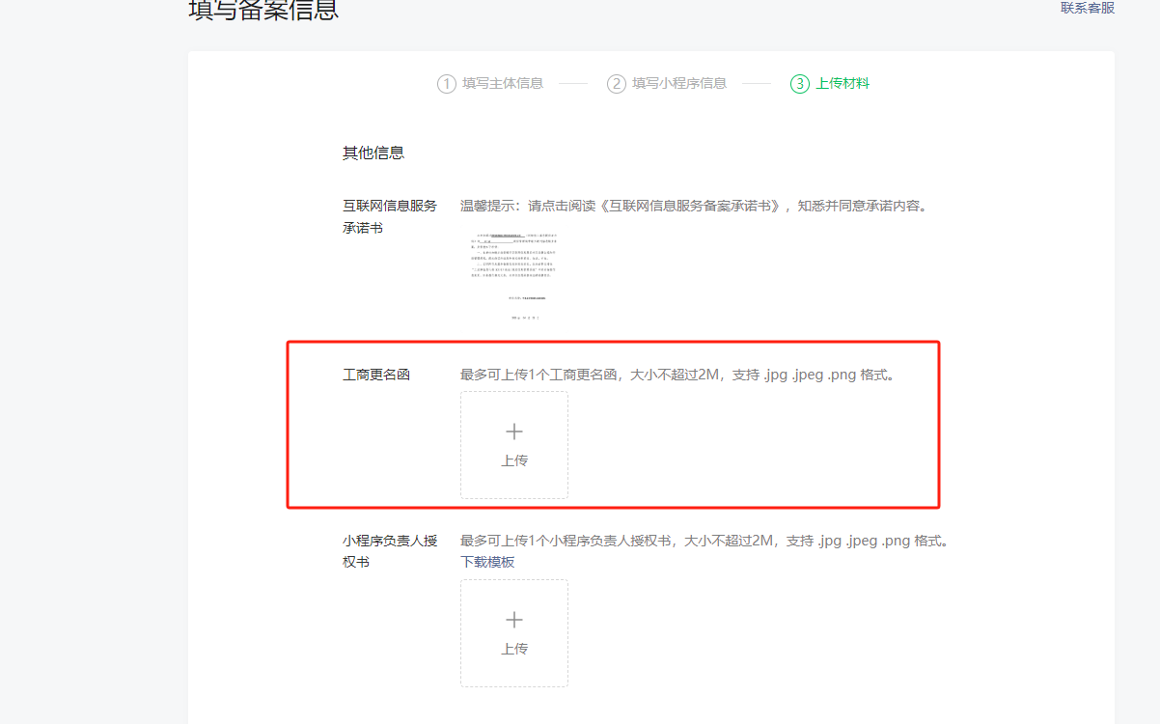Select step 3 上传材料
Screen dimensions: 1160x724
pos(830,83)
